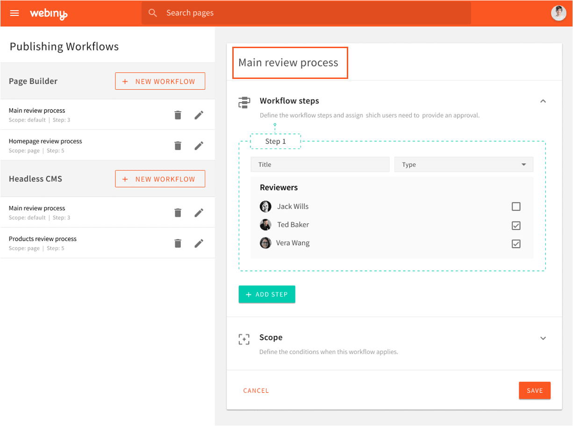The height and width of the screenshot is (426, 573).
Task: Check the Jack Wills reviewer checkbox
Action: [516, 206]
